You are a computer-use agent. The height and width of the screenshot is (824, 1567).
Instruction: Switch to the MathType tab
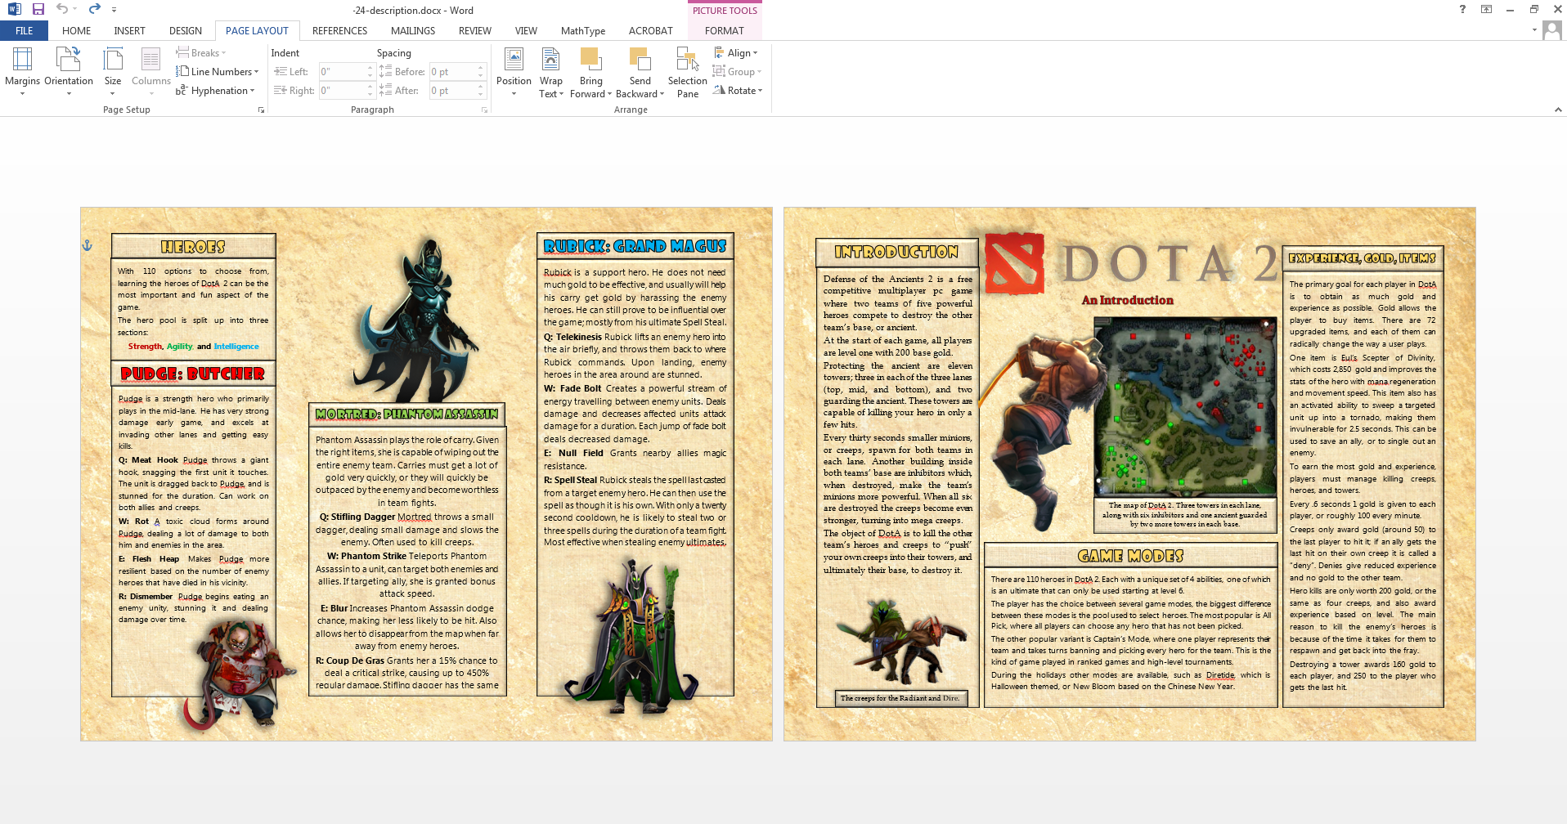(583, 31)
